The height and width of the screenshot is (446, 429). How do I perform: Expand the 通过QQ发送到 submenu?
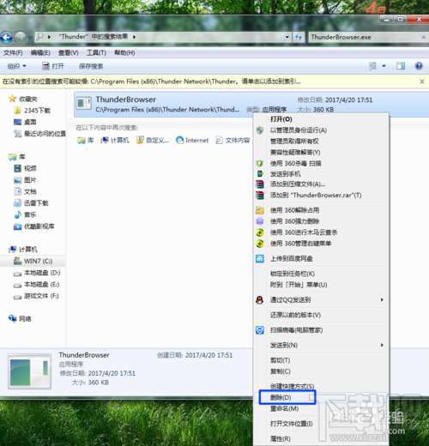[x=321, y=300]
